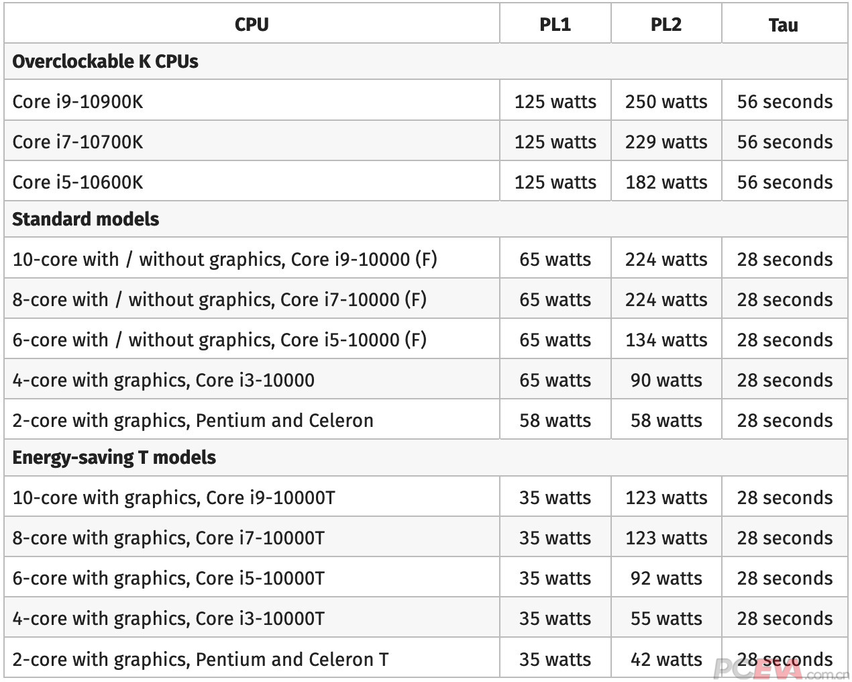Viewport: 852px width, 682px height.
Task: Select the Standard models section heading
Action: pos(86,220)
